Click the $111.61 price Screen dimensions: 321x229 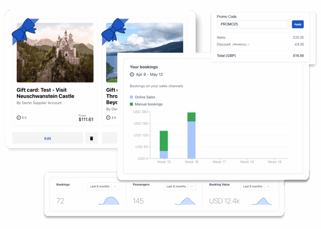click(86, 120)
